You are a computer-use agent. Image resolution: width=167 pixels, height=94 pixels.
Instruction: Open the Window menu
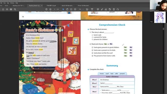coord(12,3)
